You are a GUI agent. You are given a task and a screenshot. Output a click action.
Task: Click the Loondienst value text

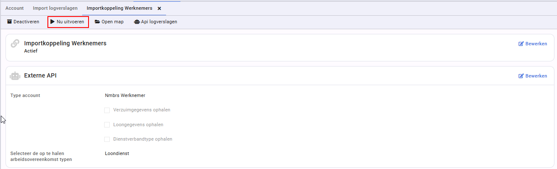click(117, 153)
